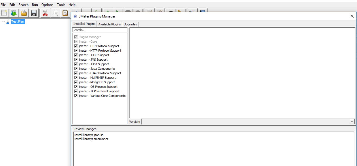The image size is (357, 166).
Task: Open the File menu
Action: (3, 5)
